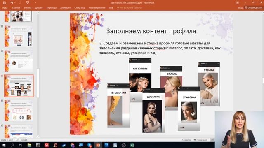This screenshot has width=264, height=148.
Task: Open Customize Quick Access Toolbar dropdown
Action: pos(35,3)
